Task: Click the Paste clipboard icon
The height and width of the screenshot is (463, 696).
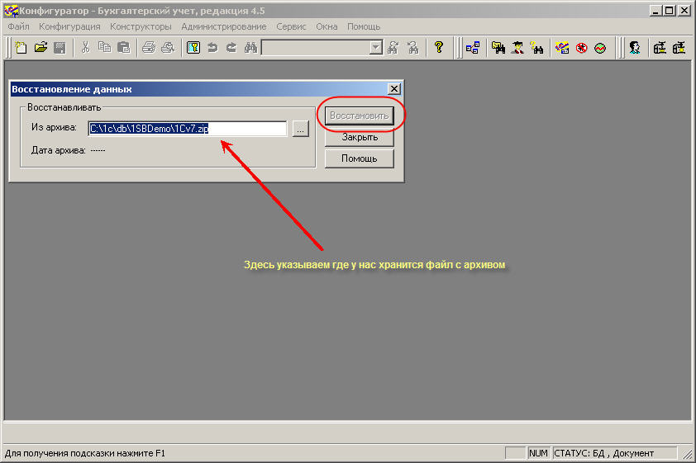Action: coord(123,47)
